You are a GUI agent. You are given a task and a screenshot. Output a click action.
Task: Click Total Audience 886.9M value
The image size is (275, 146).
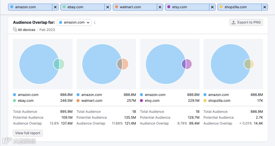(x=257, y=111)
